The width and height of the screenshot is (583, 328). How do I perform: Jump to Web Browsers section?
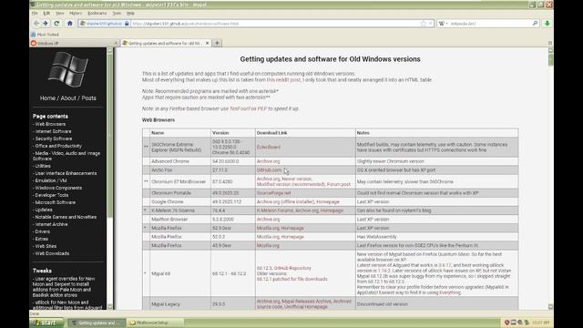click(x=50, y=124)
